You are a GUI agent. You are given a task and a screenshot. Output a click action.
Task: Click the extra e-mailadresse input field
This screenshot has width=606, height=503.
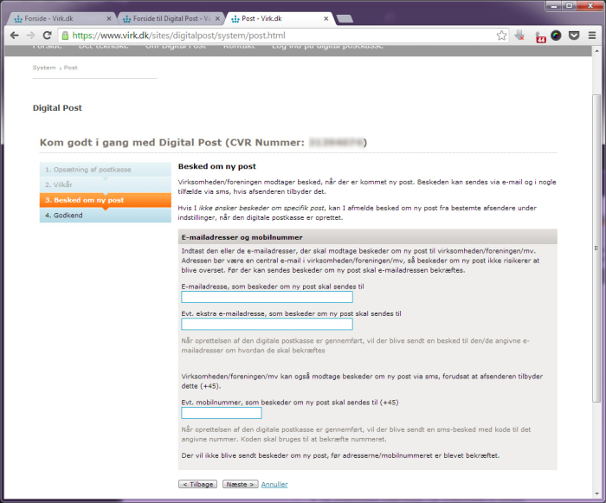tap(267, 324)
